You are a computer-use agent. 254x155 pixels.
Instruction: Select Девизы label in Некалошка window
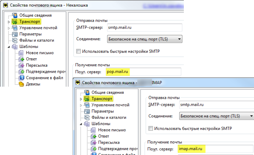(x=33, y=84)
